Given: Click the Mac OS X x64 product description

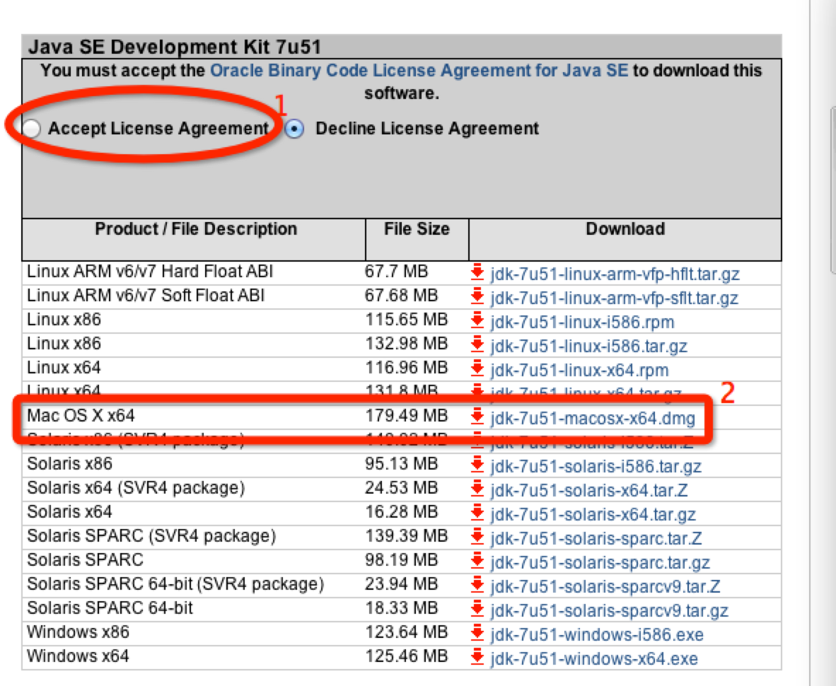Looking at the screenshot, I should [x=81, y=416].
